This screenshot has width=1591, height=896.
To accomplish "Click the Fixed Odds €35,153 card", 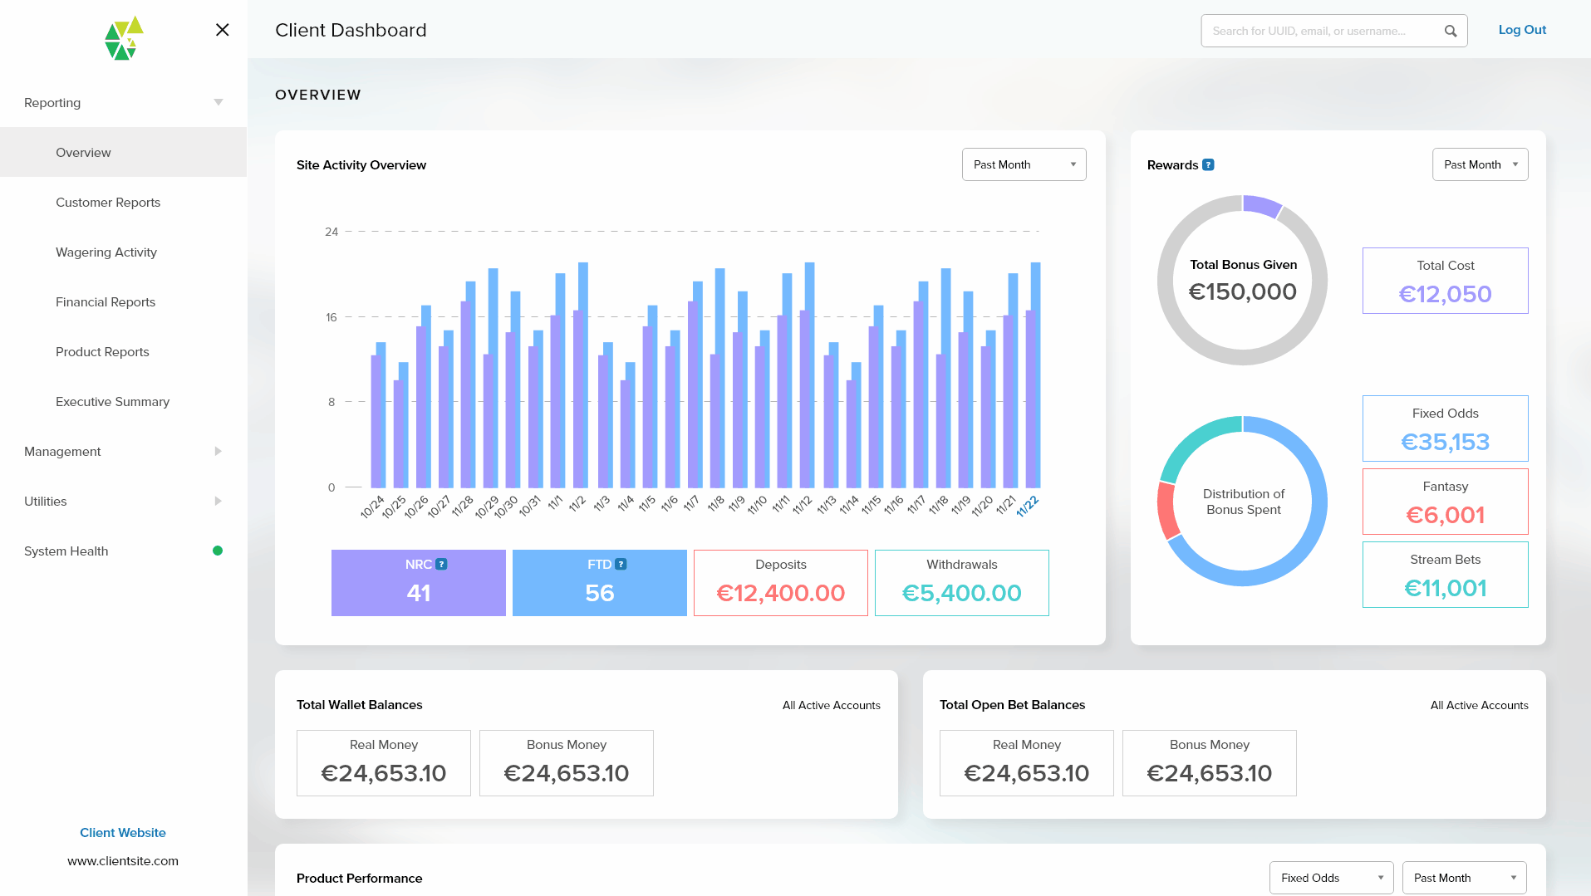I will (1446, 428).
